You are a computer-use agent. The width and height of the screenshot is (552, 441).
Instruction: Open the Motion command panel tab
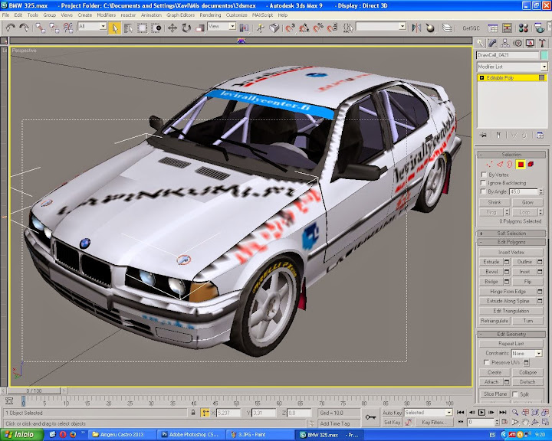tap(517, 43)
